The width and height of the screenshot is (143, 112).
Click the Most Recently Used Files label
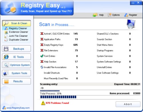56,78
